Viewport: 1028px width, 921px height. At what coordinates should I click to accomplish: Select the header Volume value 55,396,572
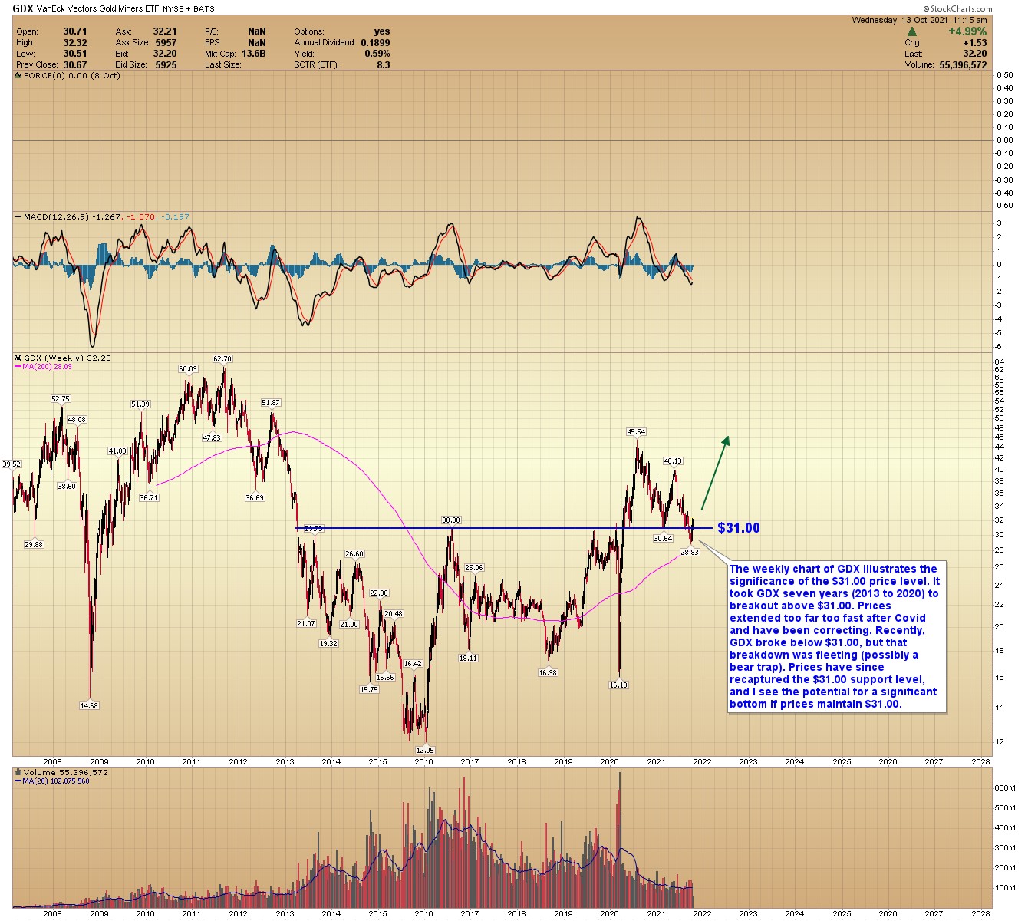tap(963, 65)
